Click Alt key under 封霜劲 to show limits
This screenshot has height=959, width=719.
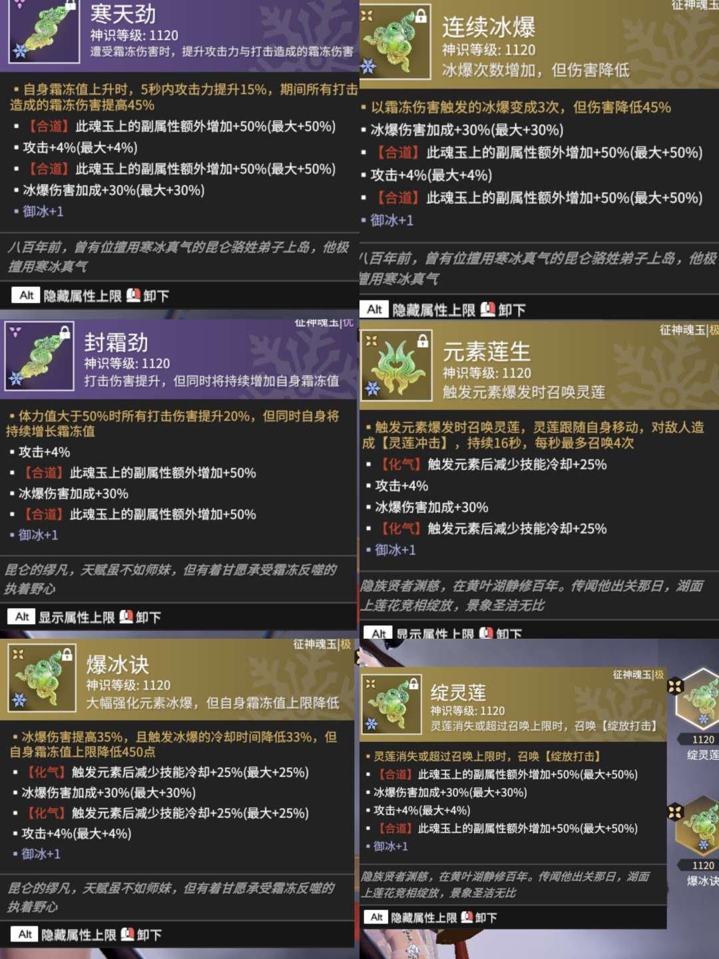coord(22,617)
